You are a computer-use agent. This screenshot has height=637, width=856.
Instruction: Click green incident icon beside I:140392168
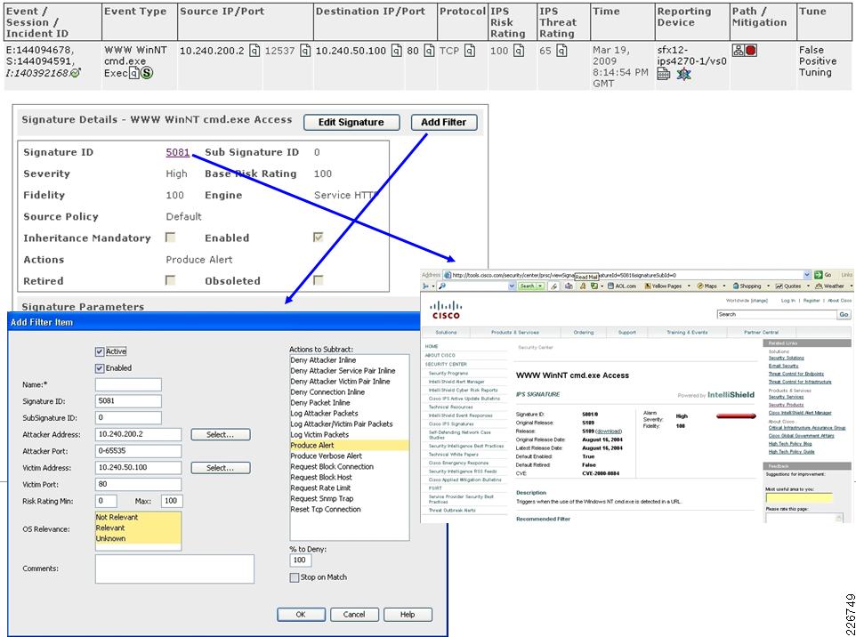point(76,73)
